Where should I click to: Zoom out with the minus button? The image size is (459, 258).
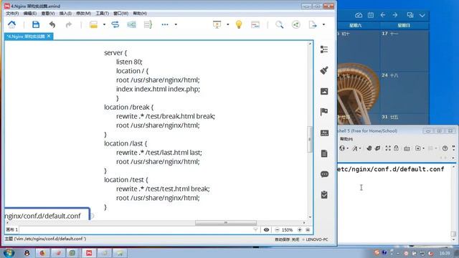277,230
